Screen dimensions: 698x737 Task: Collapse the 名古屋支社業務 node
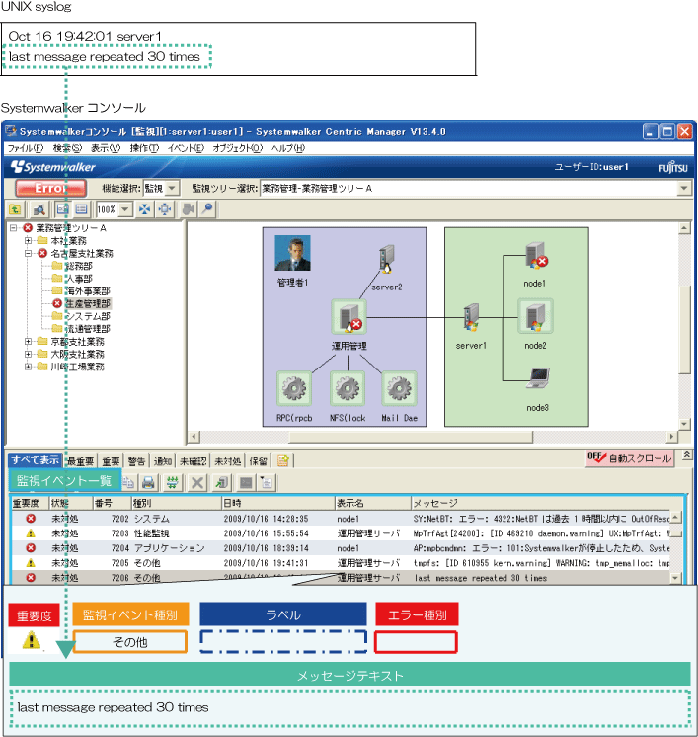29,253
